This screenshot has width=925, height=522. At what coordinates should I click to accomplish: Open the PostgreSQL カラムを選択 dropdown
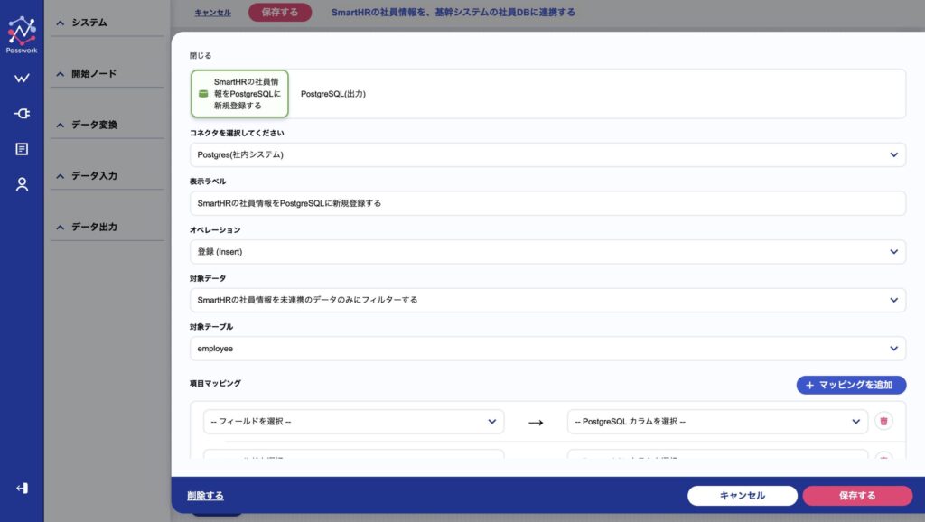[x=717, y=421]
